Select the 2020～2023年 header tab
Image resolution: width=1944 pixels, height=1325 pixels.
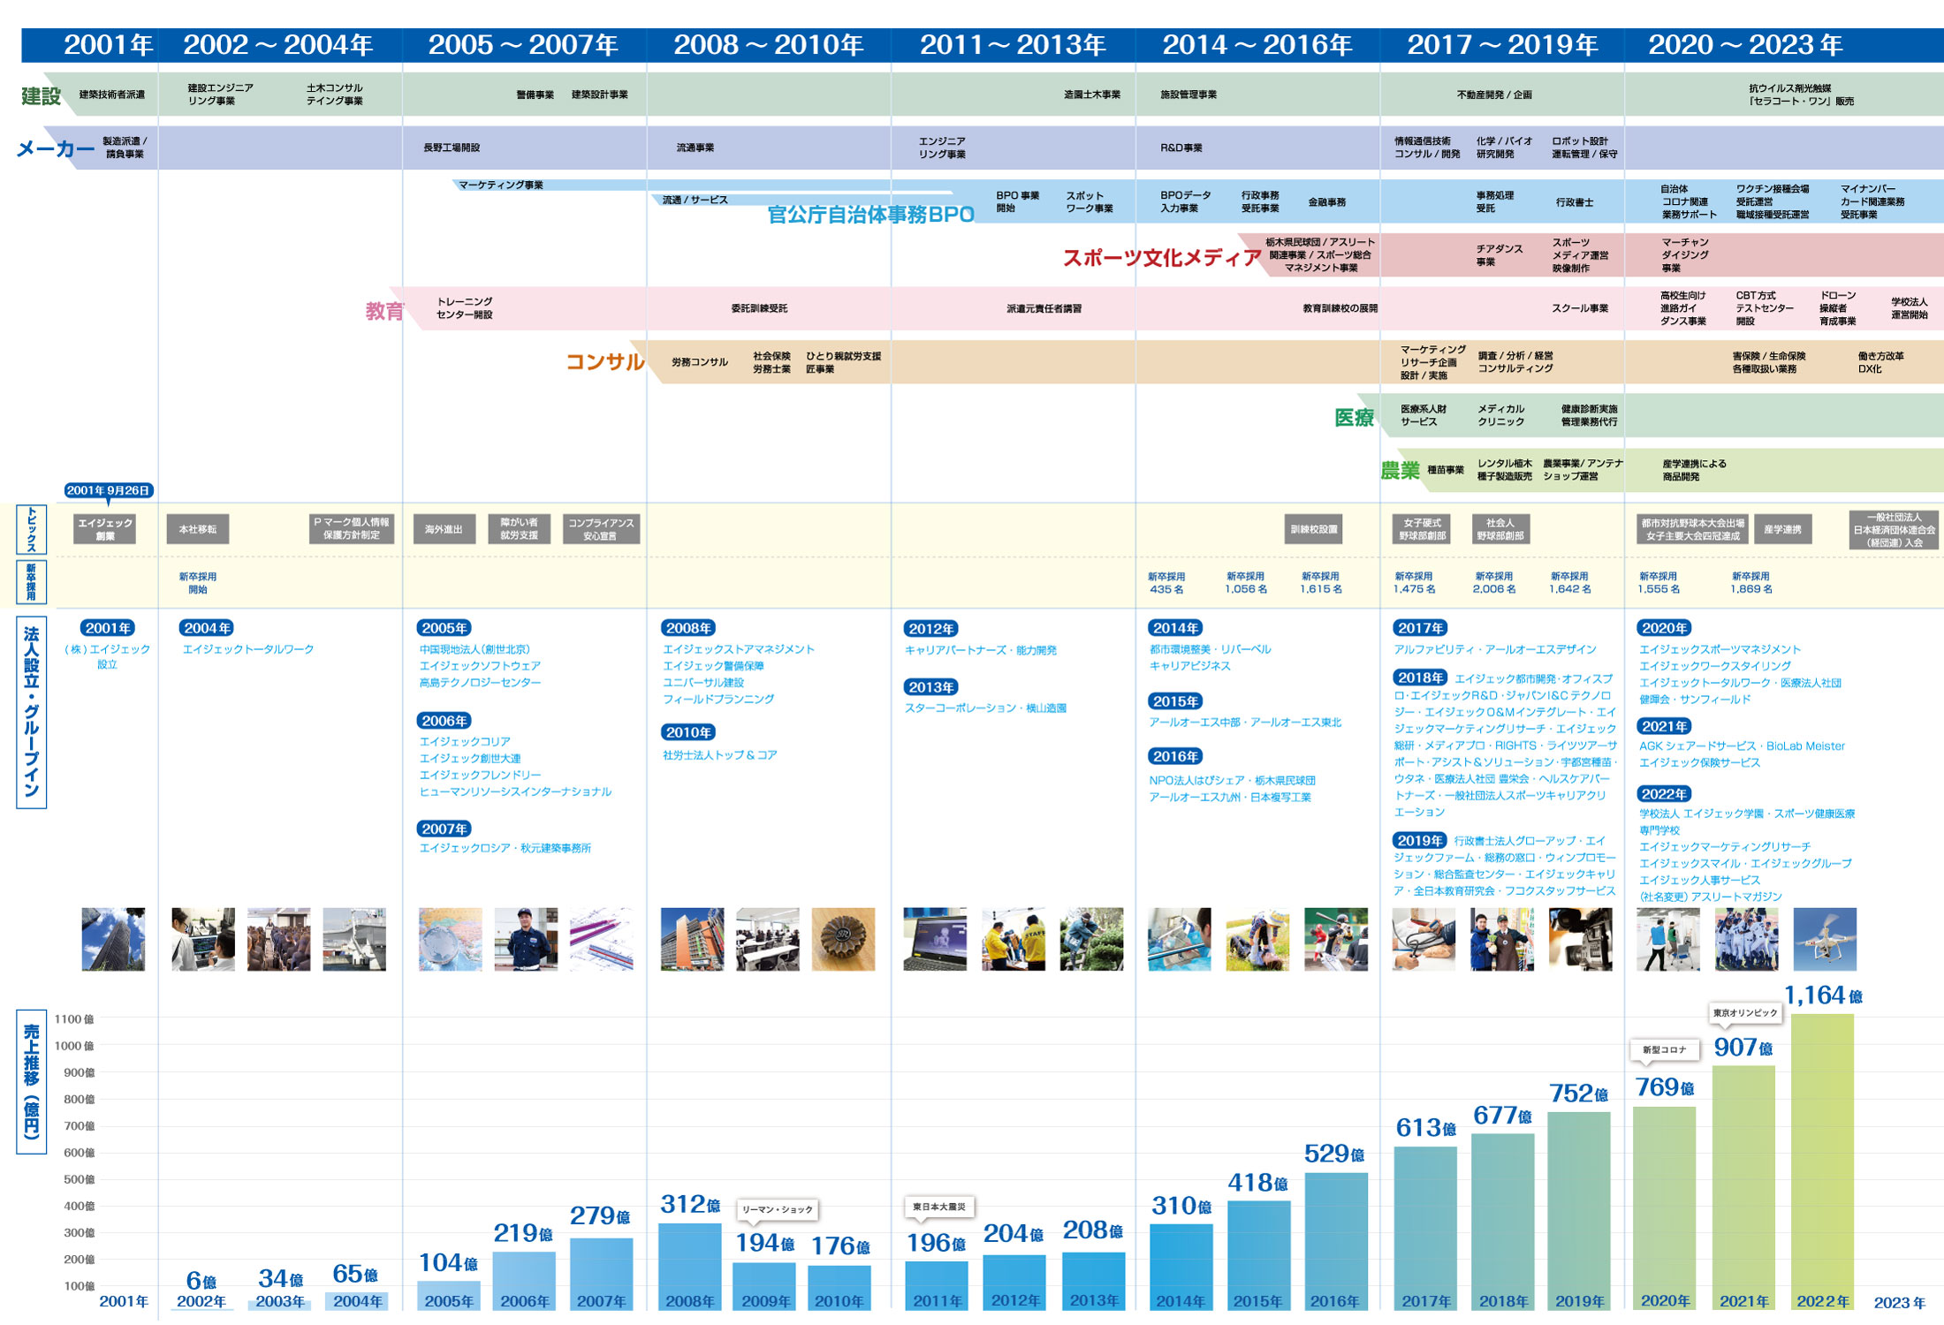(1745, 45)
